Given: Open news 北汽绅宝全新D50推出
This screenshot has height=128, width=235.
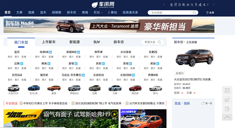Looking at the screenshot, I should [147, 103].
